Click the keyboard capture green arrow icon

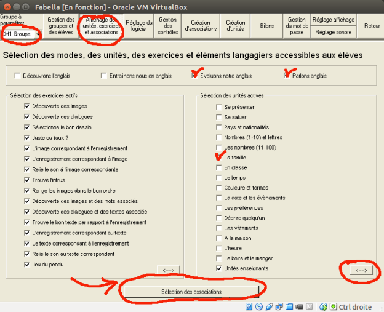(x=334, y=306)
